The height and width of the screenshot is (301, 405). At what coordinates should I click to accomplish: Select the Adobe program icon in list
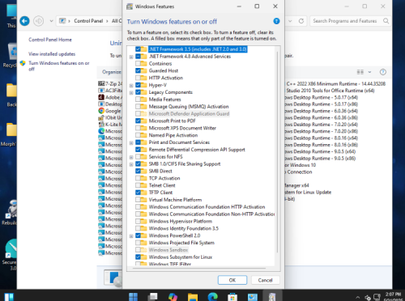[x=101, y=97]
